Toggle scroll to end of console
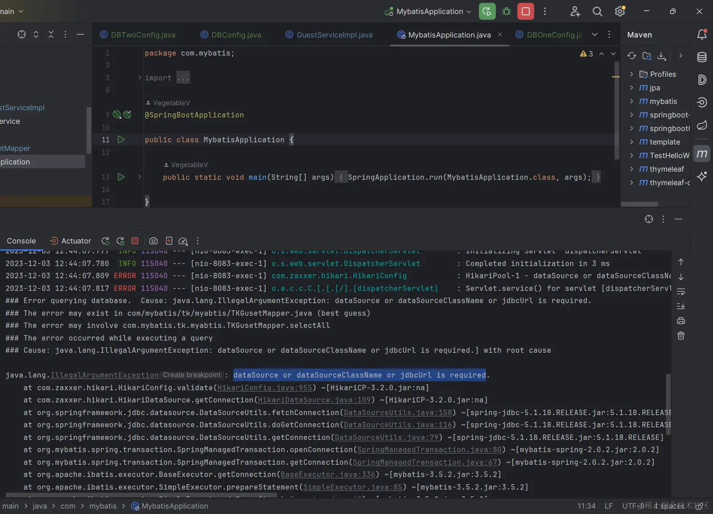This screenshot has width=713, height=514. (x=681, y=306)
